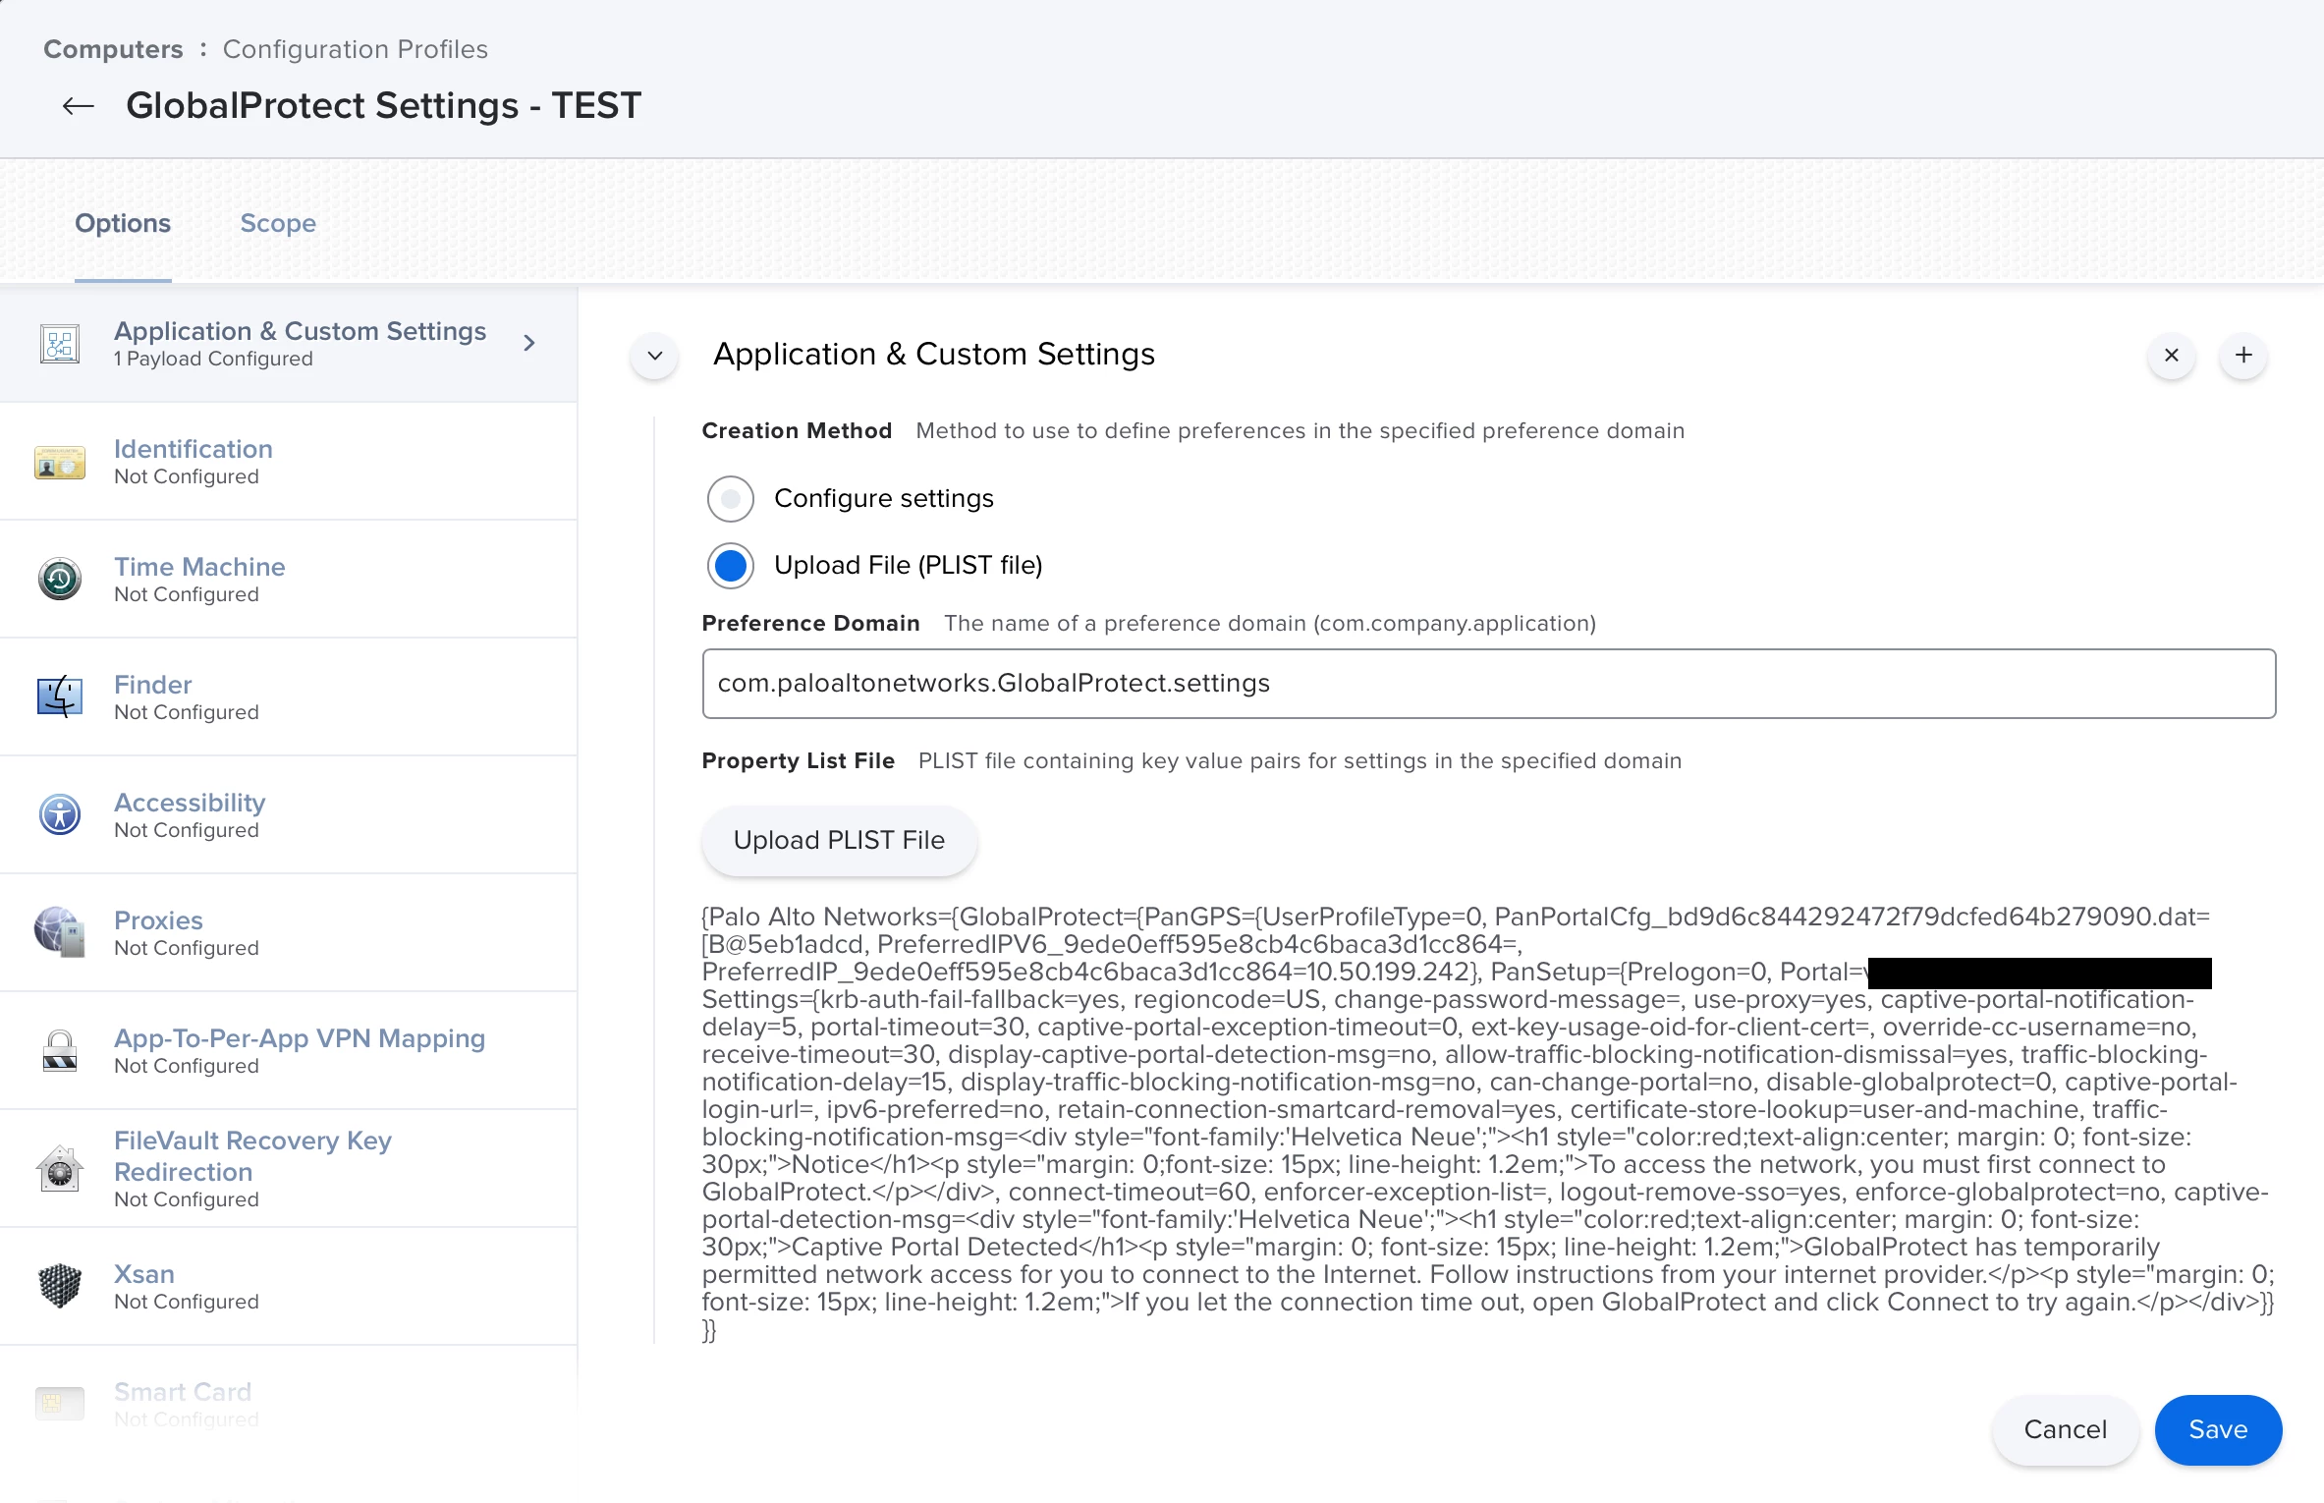The width and height of the screenshot is (2324, 1503).
Task: Click the Application & Custom Settings sidebar icon
Action: point(60,344)
